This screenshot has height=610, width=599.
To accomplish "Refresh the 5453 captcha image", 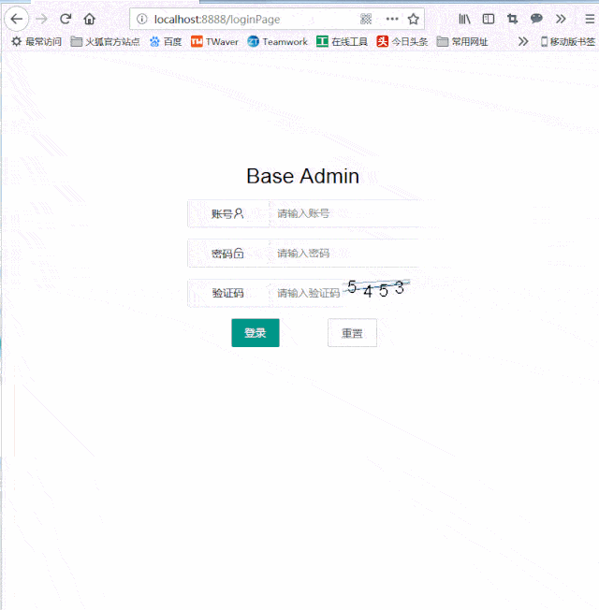I will tap(376, 289).
